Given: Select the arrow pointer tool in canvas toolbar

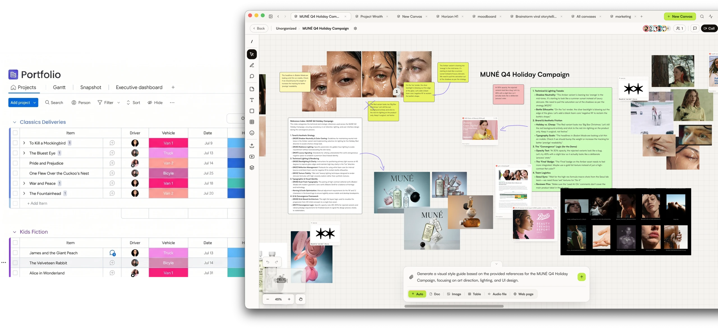Looking at the screenshot, I should click(252, 54).
